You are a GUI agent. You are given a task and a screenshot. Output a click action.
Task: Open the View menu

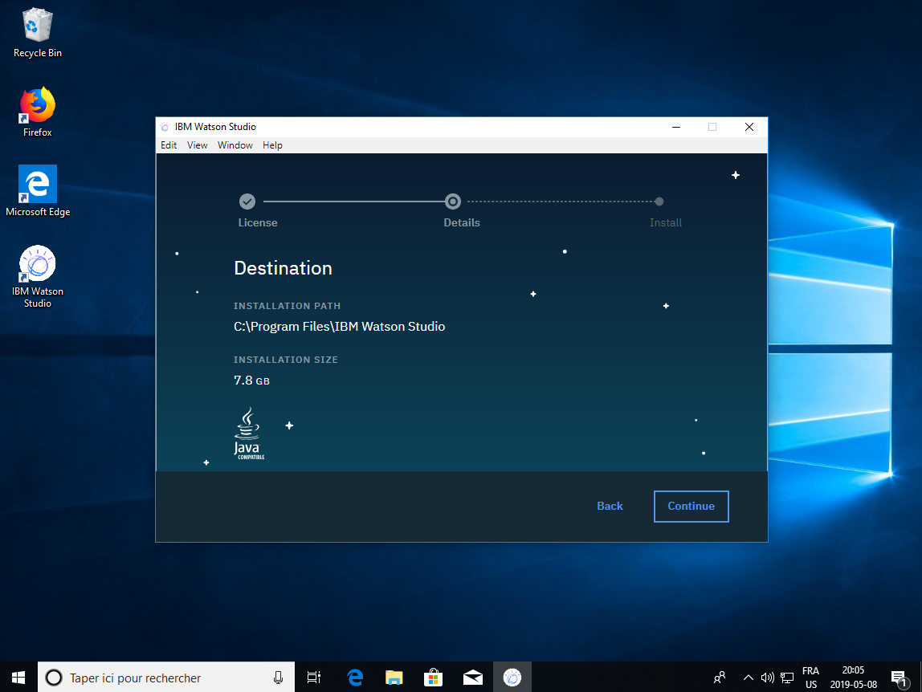tap(197, 145)
